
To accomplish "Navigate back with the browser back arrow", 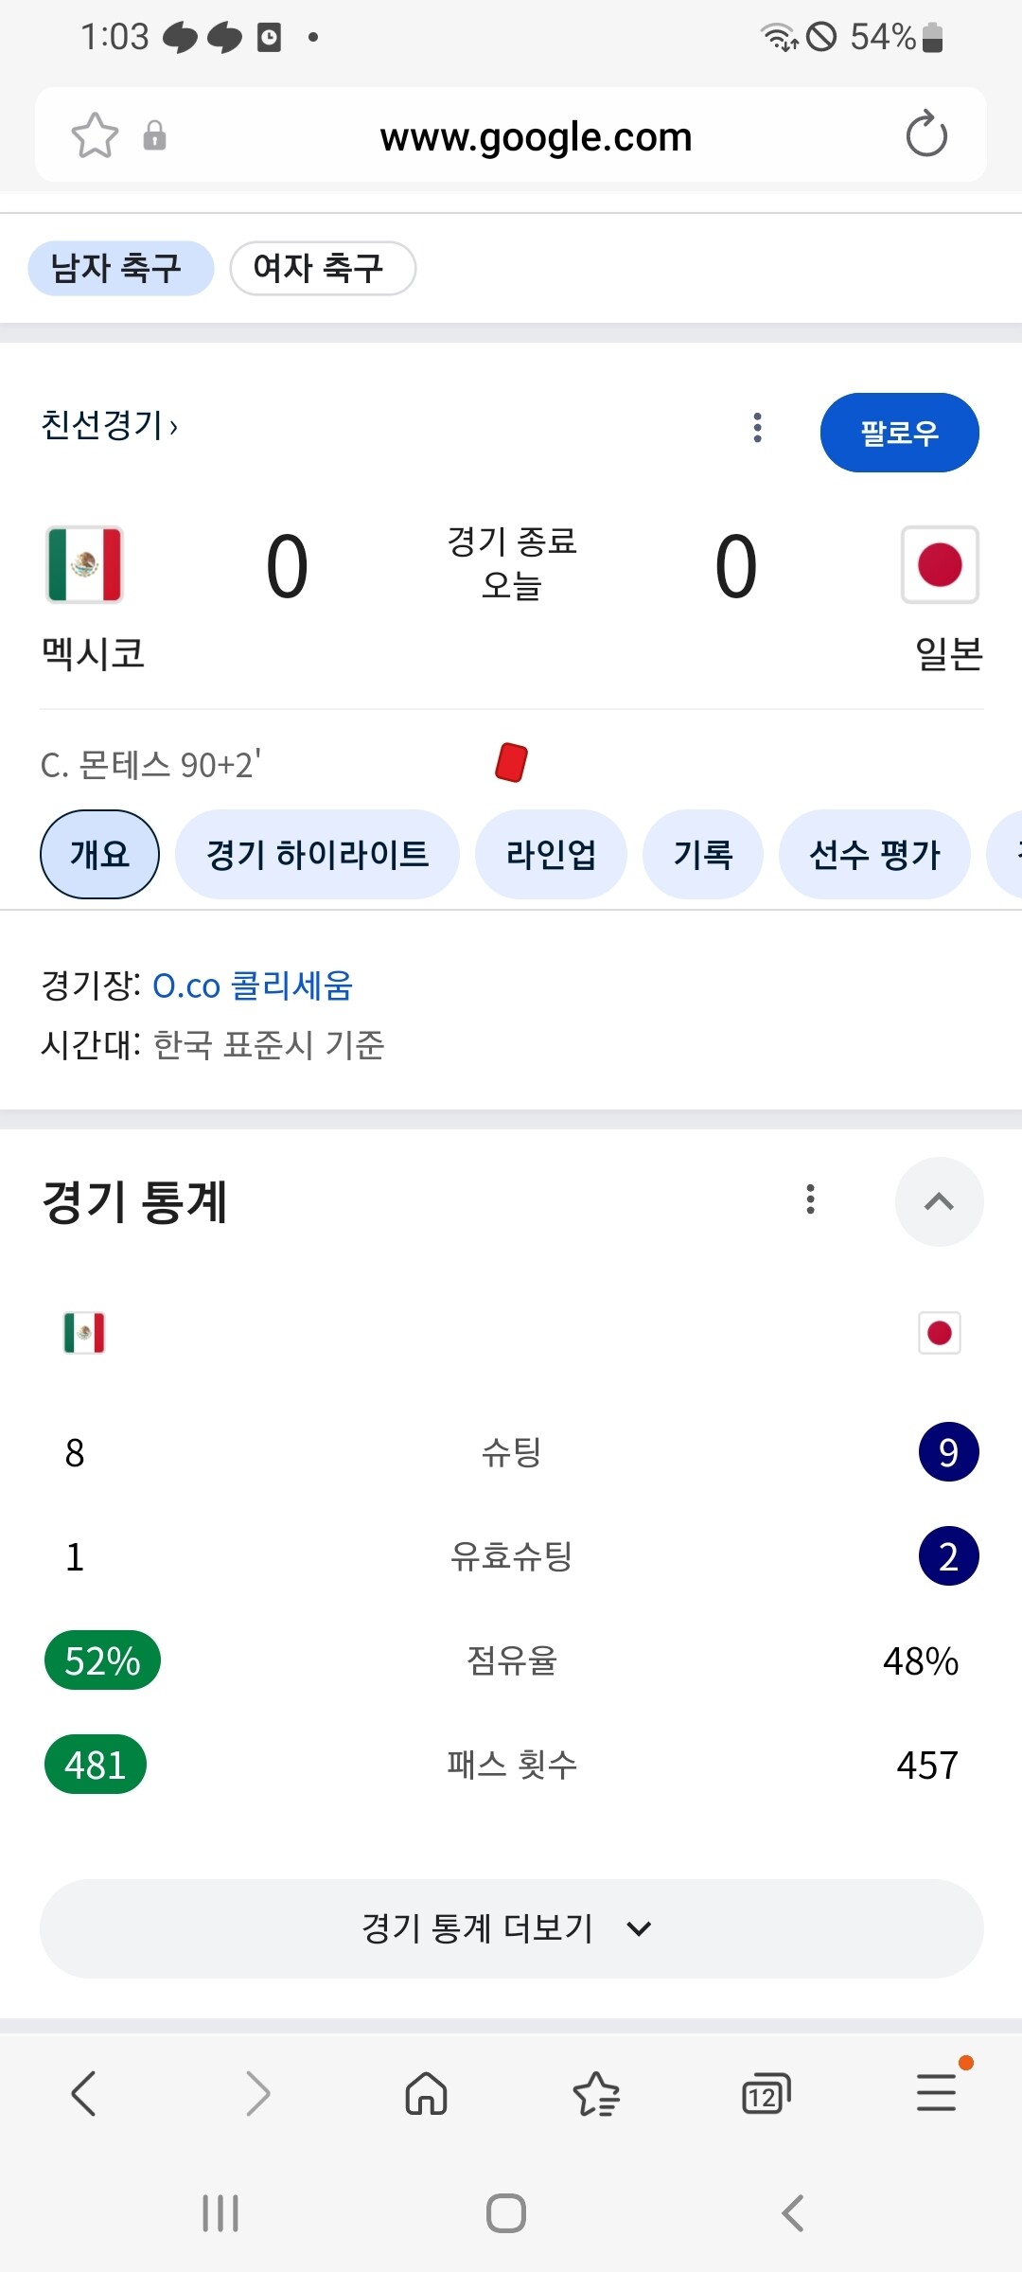I will pyautogui.click(x=85, y=2093).
